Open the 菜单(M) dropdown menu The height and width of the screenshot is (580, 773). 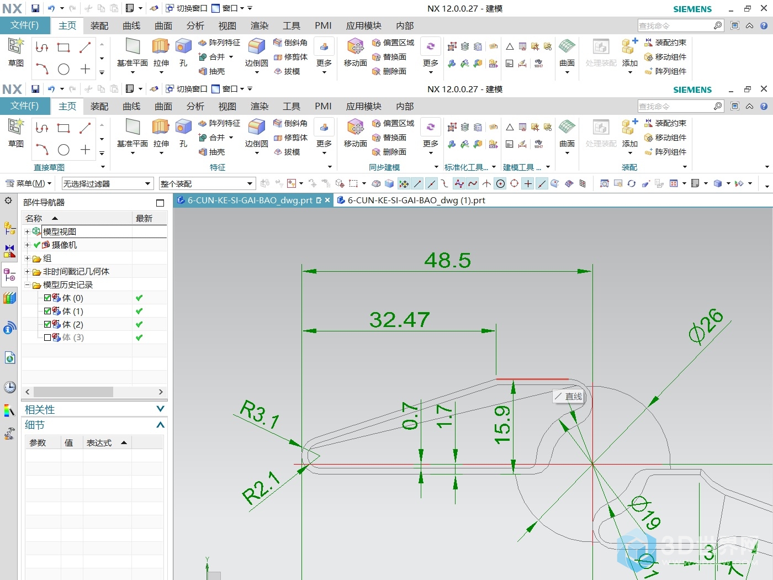pos(29,183)
